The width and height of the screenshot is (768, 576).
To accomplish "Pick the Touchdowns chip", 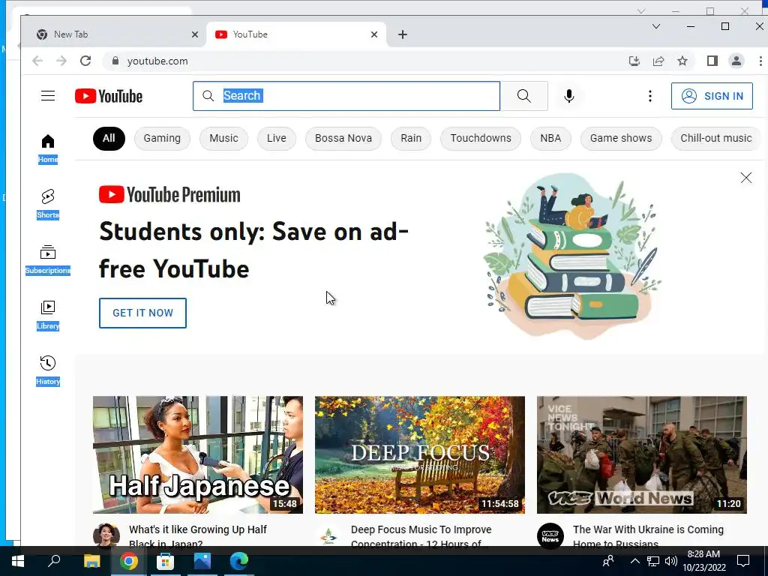I will click(481, 138).
